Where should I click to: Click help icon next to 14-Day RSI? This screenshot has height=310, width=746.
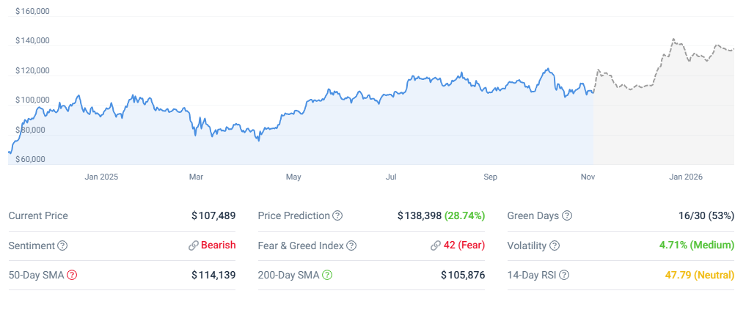pos(564,275)
